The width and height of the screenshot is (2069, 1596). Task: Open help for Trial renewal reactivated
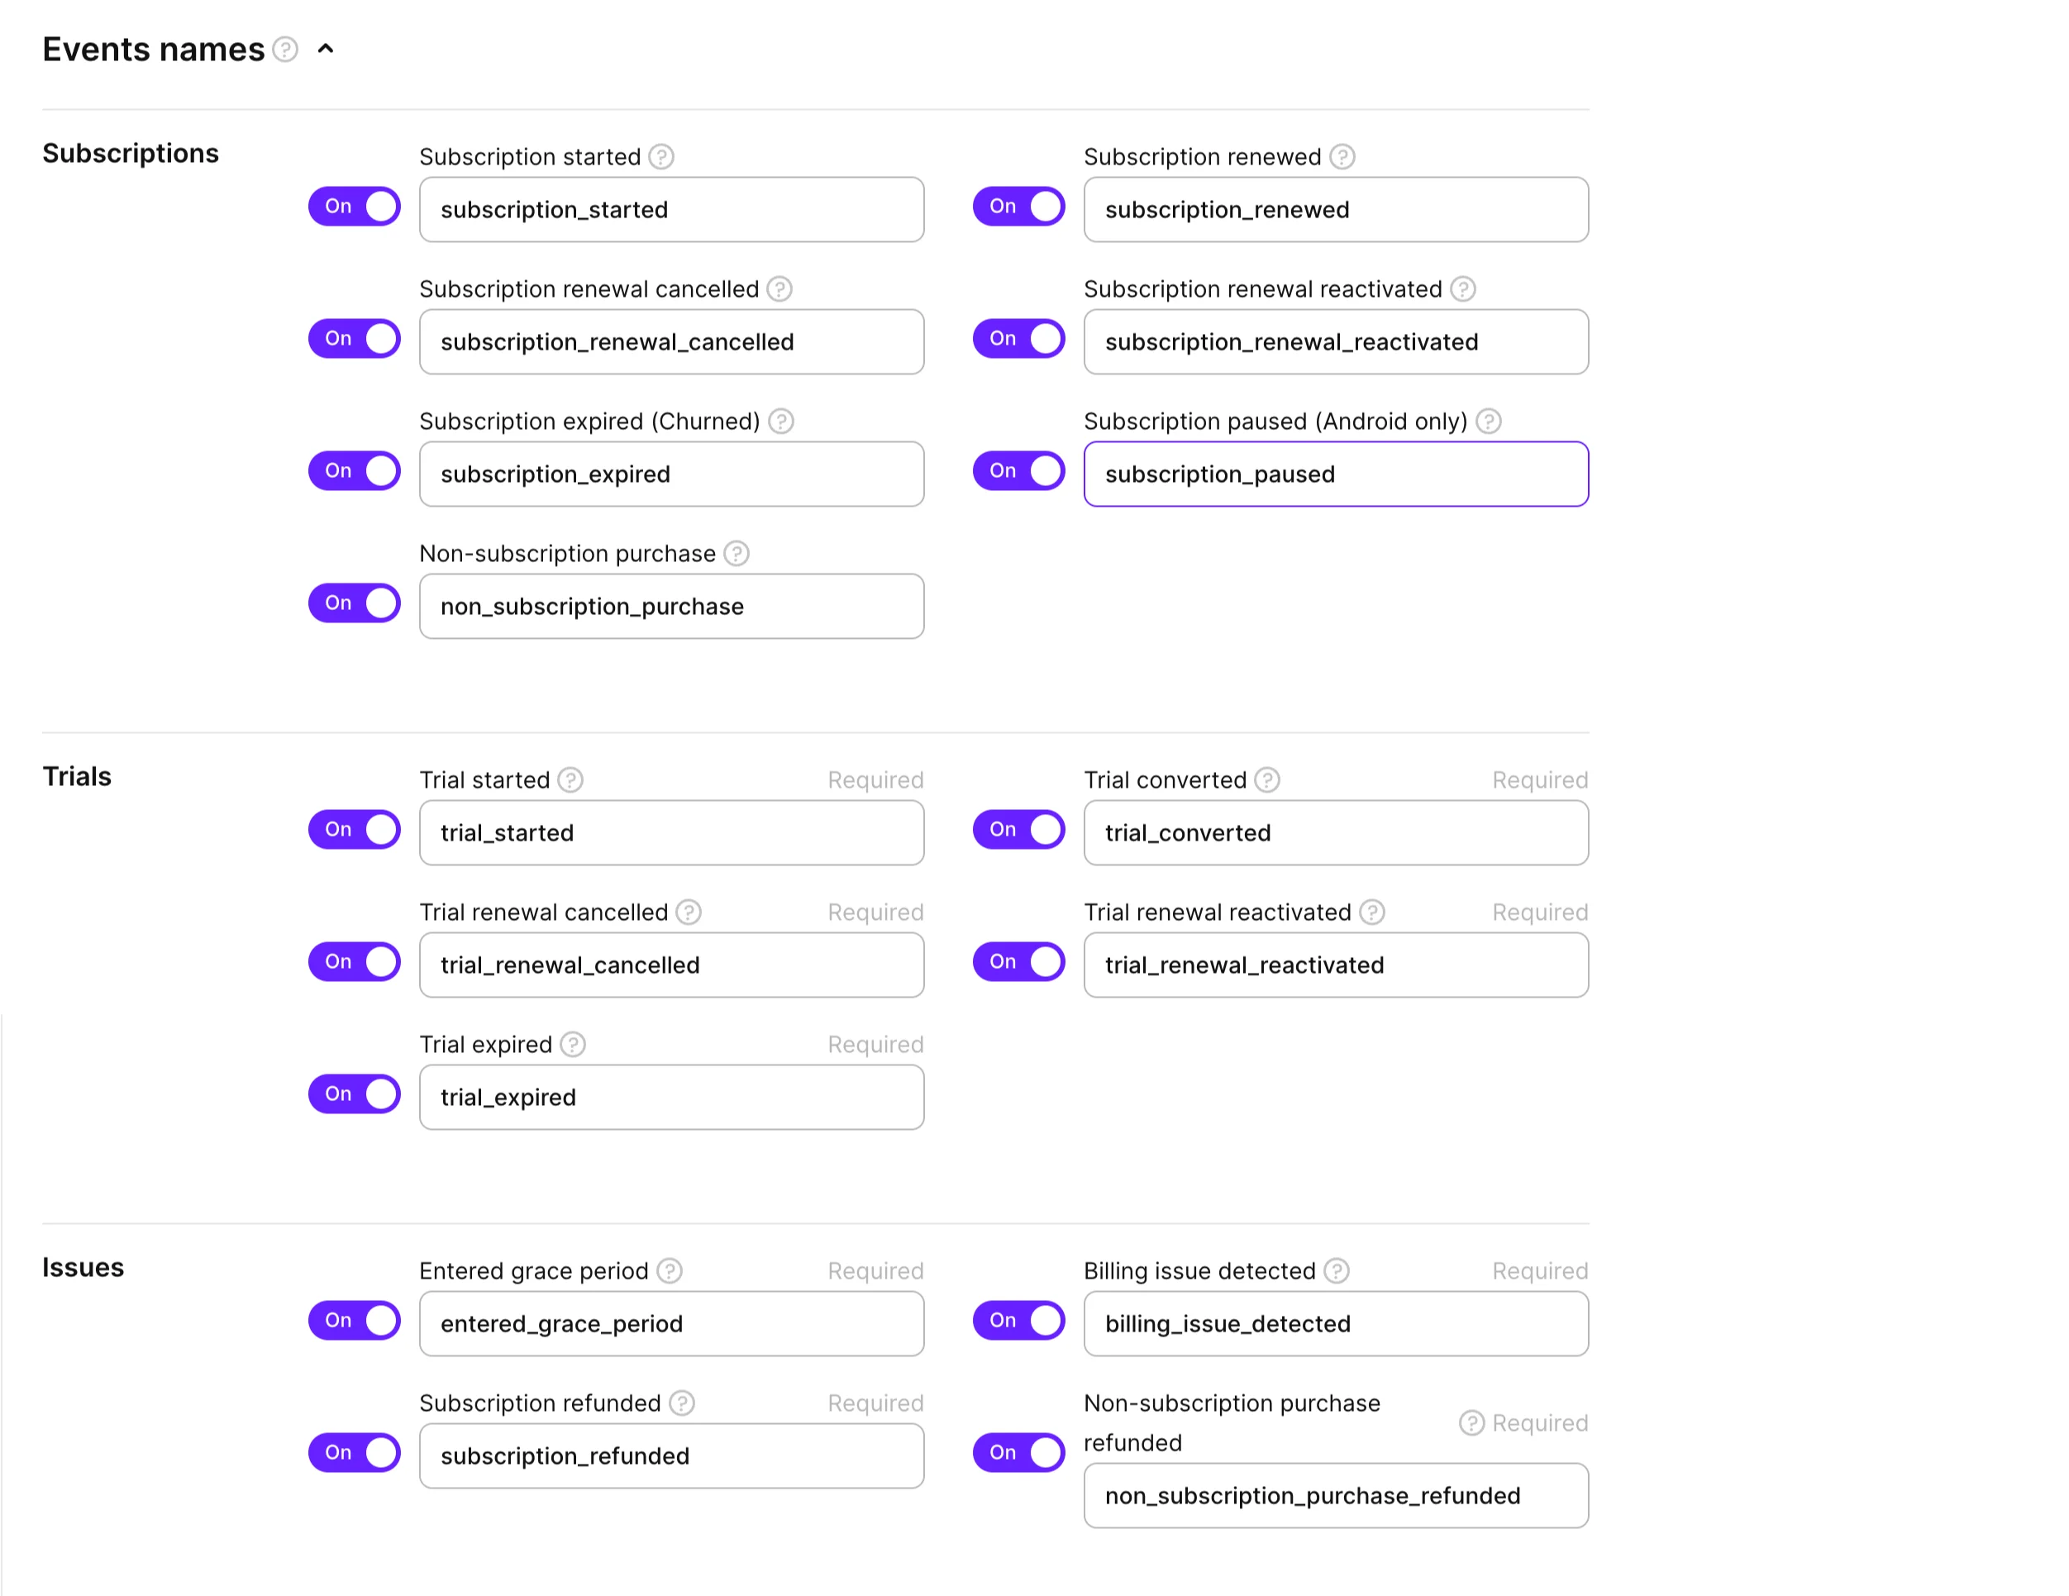coord(1373,911)
